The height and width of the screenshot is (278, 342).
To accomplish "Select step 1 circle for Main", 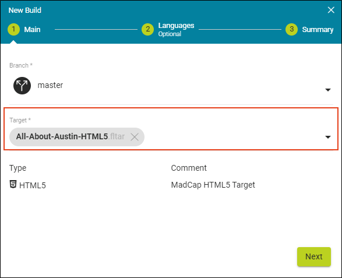I will [x=13, y=29].
